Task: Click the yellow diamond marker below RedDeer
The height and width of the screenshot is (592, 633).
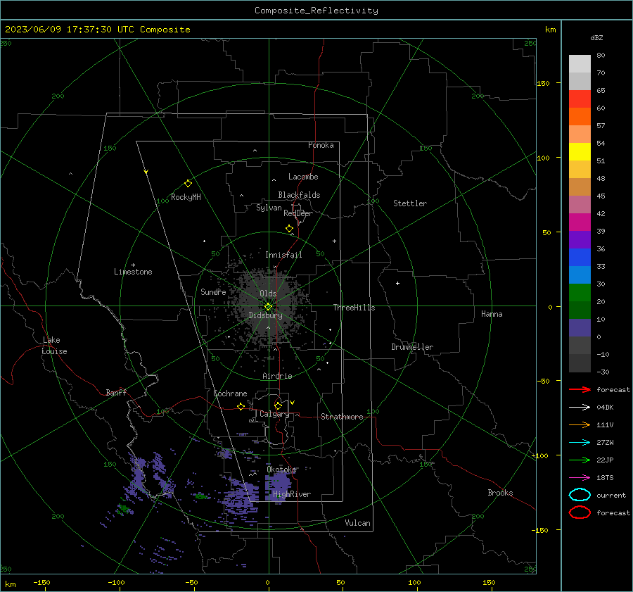Action: click(290, 229)
